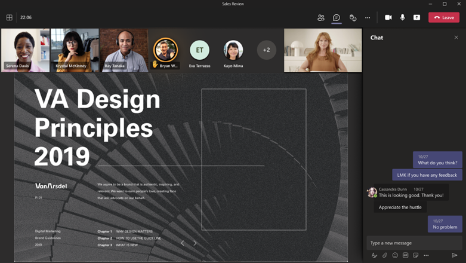Screen dimensions: 466x263
Task: Select Serena Davis video tile
Action: click(x=25, y=50)
